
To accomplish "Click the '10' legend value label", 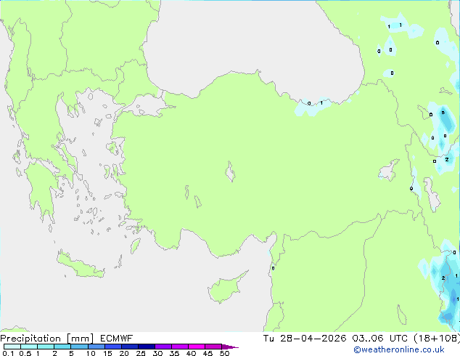I will (91, 353).
